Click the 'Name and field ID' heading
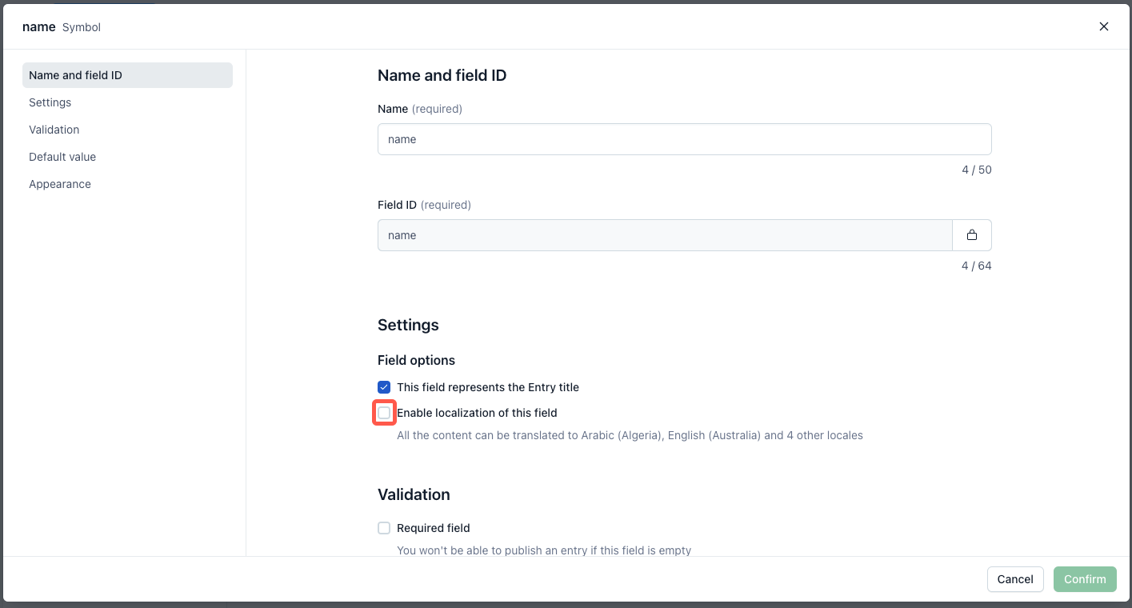This screenshot has height=608, width=1132. (442, 75)
